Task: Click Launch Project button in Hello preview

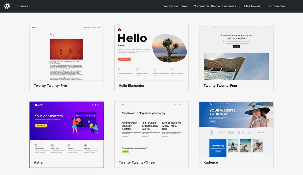Action: tap(124, 59)
